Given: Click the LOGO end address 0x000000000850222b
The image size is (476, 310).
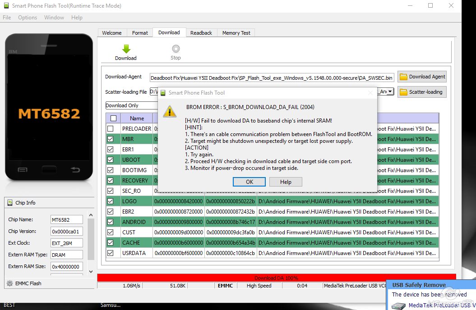Looking at the screenshot, I should (231, 201).
